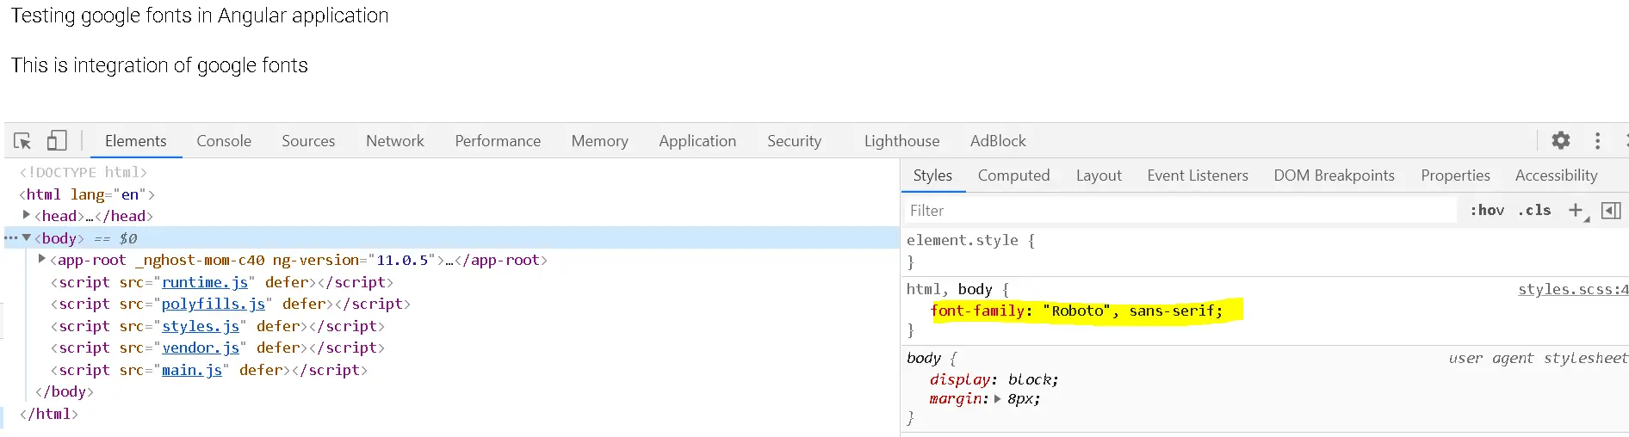
Task: Edit the font-family Roboto declaration
Action: coord(1077,311)
